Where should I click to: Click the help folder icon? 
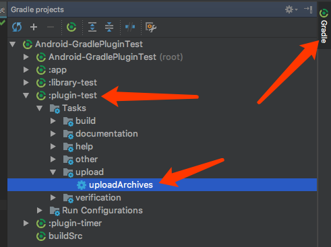[x=68, y=147]
